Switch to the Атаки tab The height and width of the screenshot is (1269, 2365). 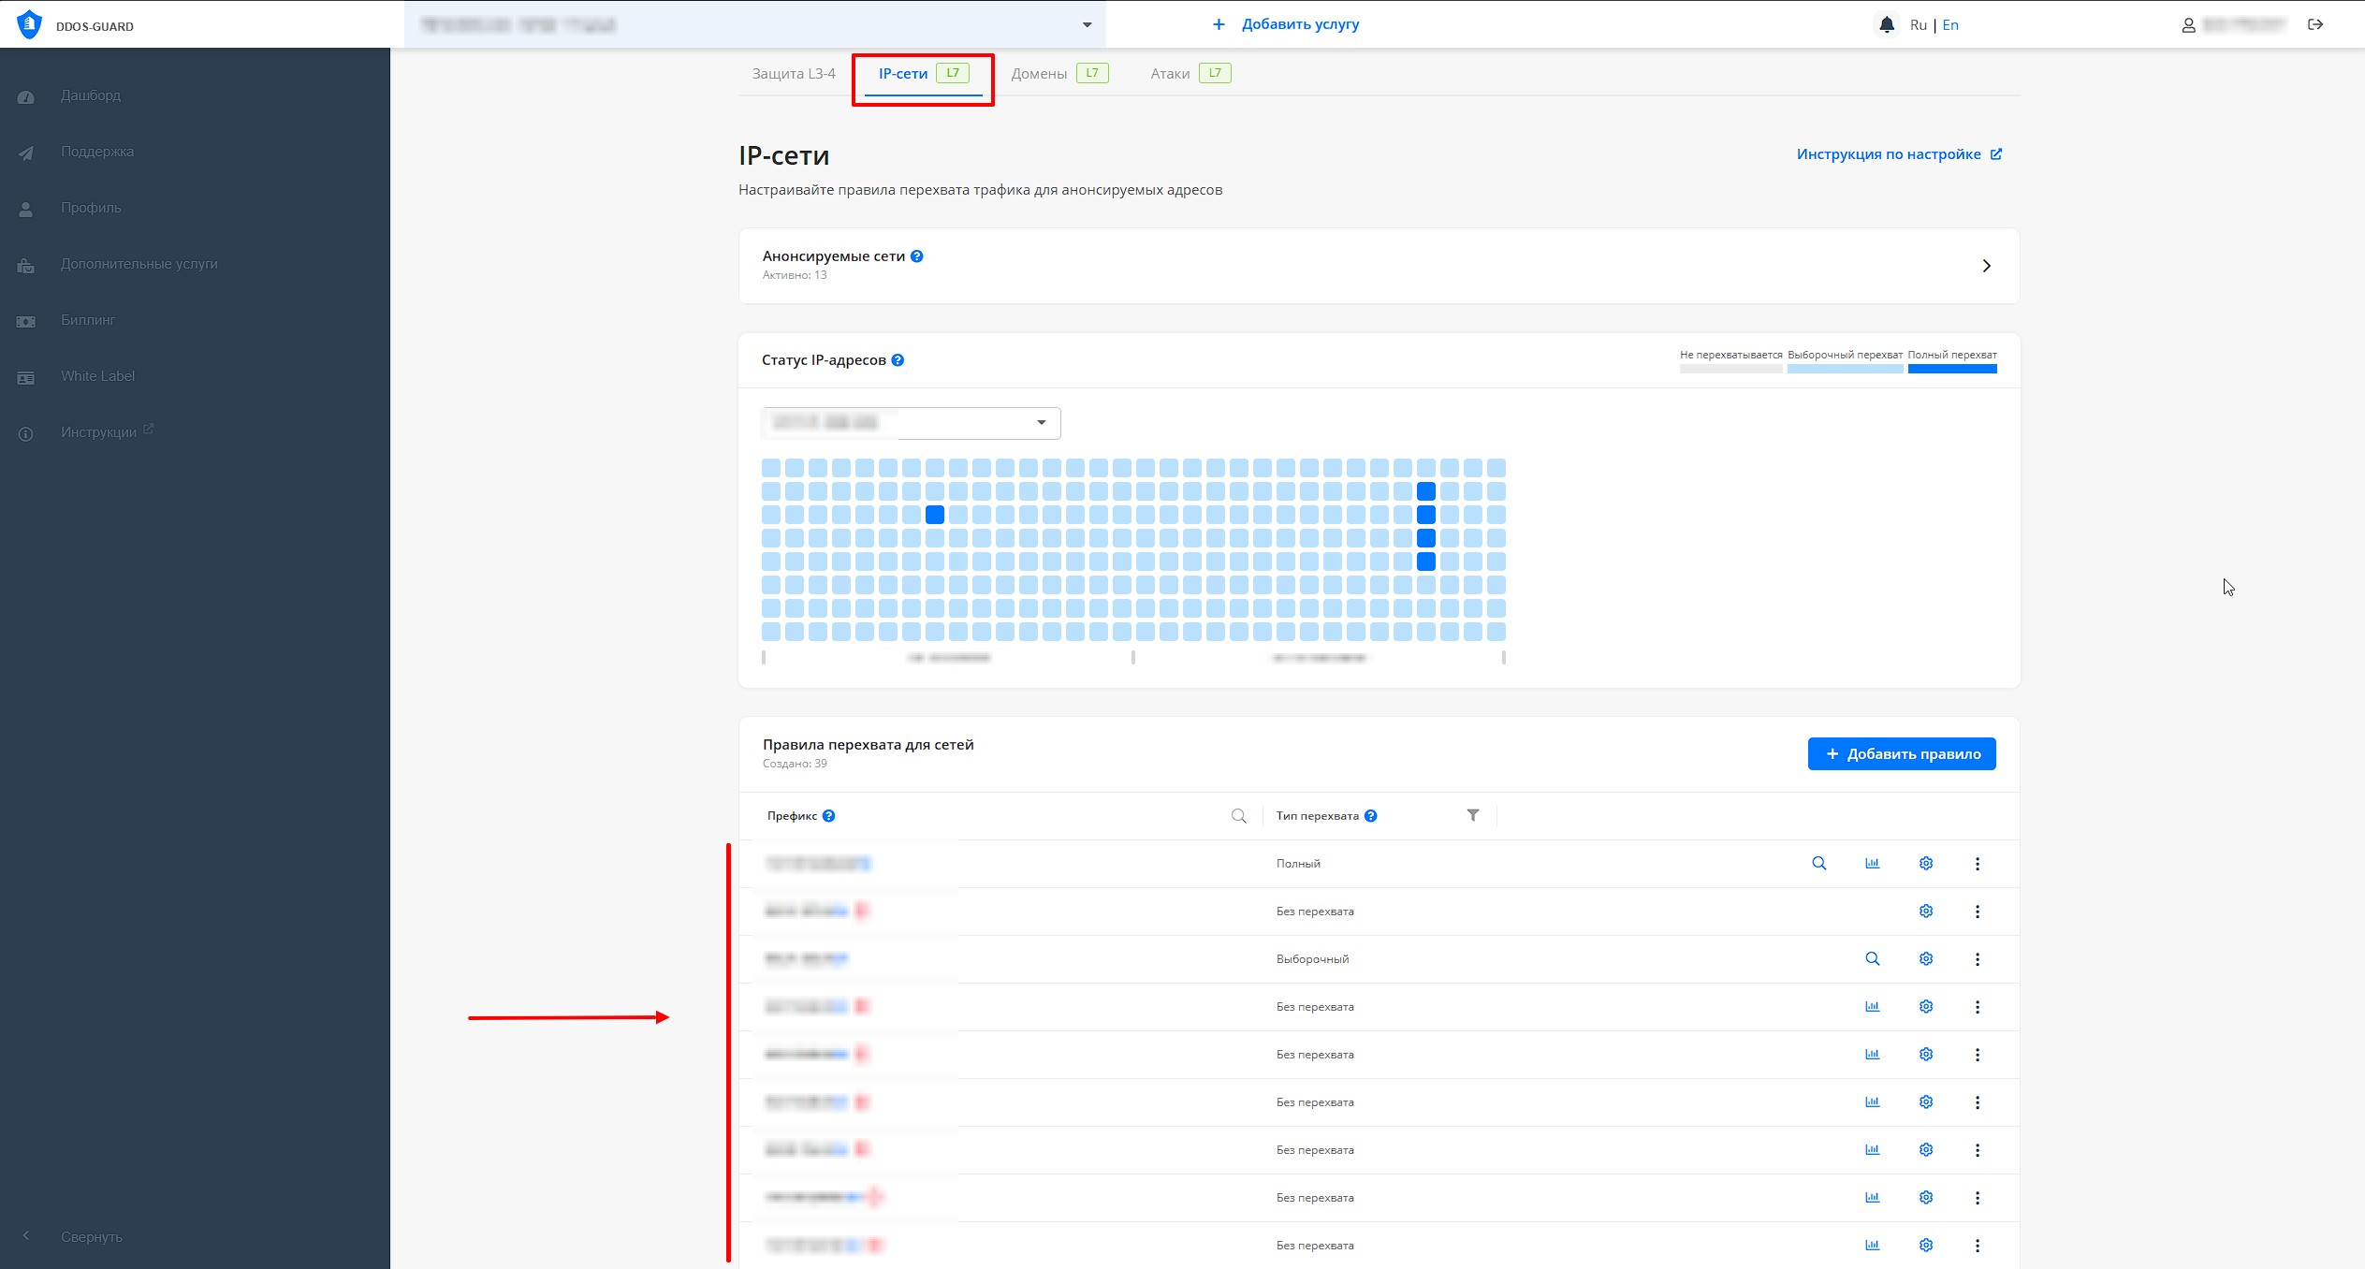[1190, 73]
